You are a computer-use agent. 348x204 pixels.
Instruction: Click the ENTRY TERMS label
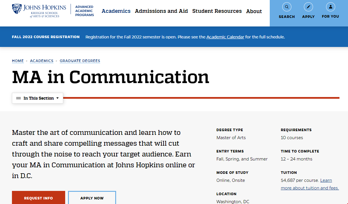(230, 151)
